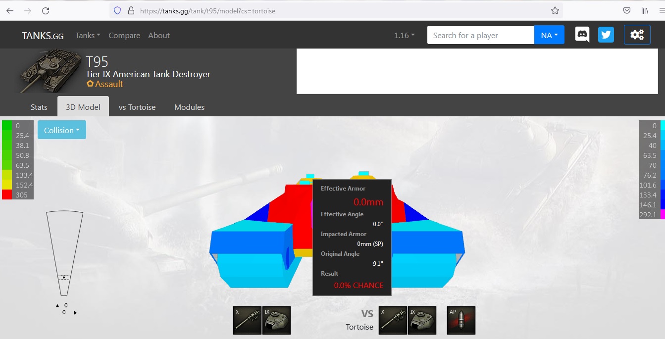Viewport: 665px width, 339px height.
Task: Expand the Tanks menu dropdown
Action: 88,36
